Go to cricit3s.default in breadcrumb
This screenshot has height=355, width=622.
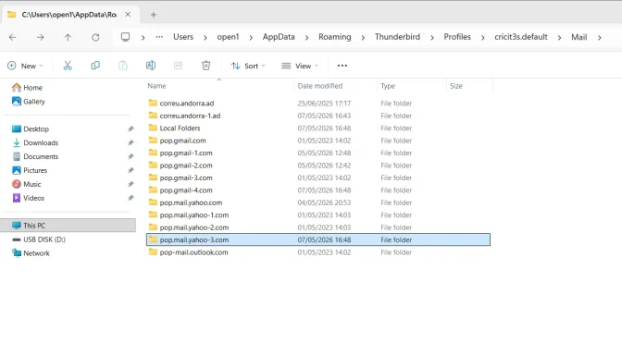click(521, 37)
